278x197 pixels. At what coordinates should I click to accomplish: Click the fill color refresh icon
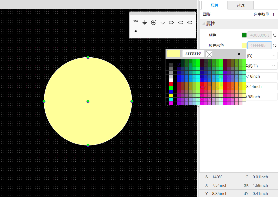pos(275,45)
